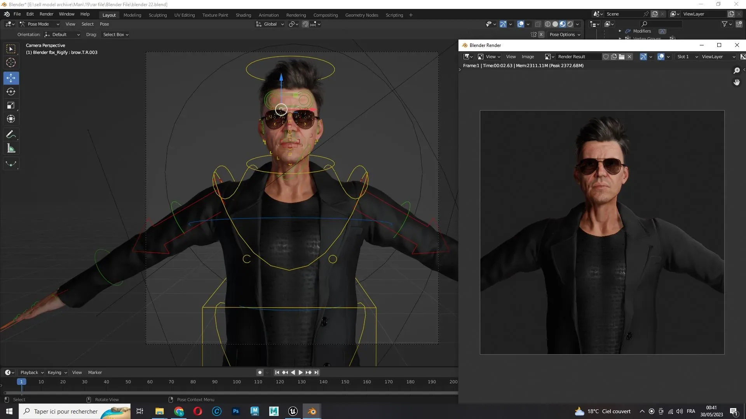Choose the Measure ruler tool

[11, 149]
